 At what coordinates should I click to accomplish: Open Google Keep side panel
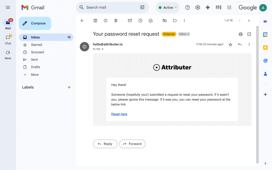[265, 48]
